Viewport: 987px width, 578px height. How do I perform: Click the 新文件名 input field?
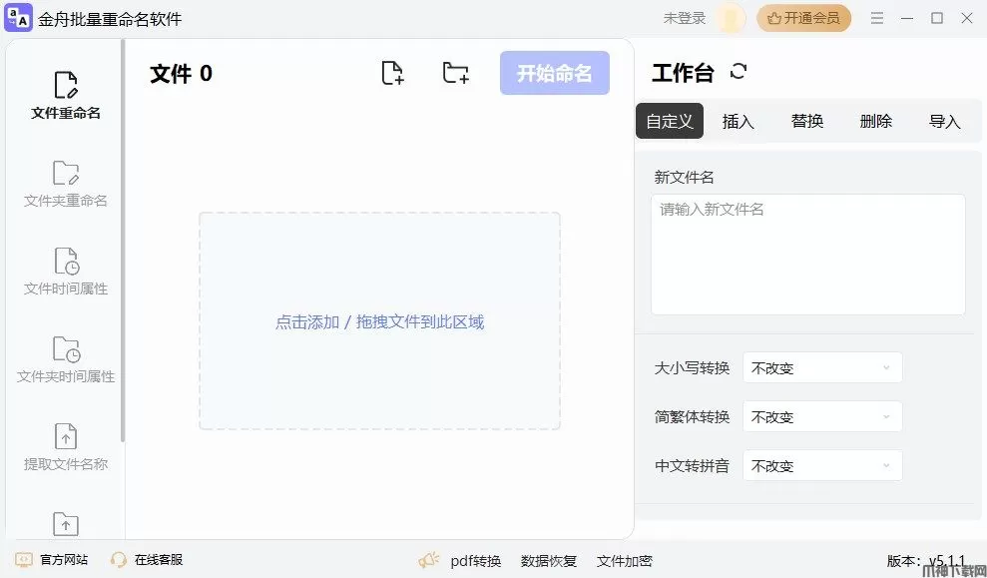pyautogui.click(x=807, y=255)
